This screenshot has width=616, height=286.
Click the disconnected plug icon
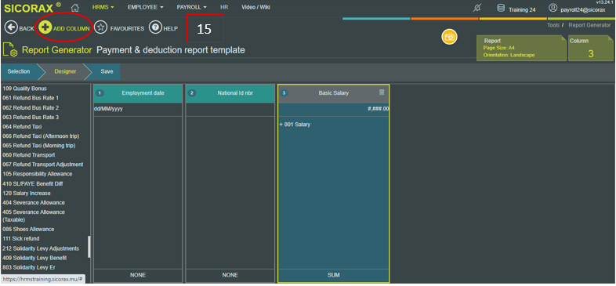click(x=476, y=8)
